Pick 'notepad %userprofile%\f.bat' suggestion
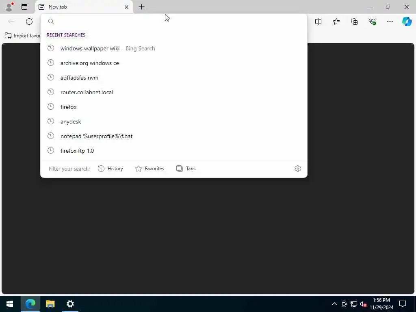Screen dimensions: 416x312 [174, 136]
